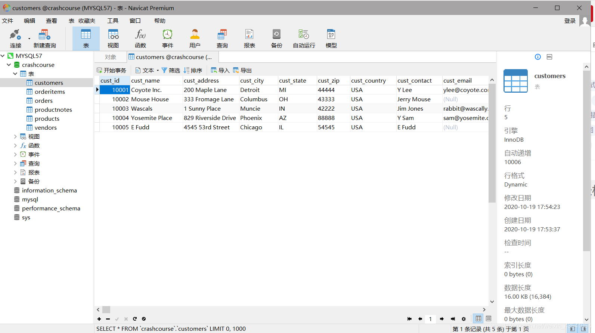Viewport: 595px width, 333px height.
Task: Open the Backup (备份) toolbar icon
Action: 277,38
